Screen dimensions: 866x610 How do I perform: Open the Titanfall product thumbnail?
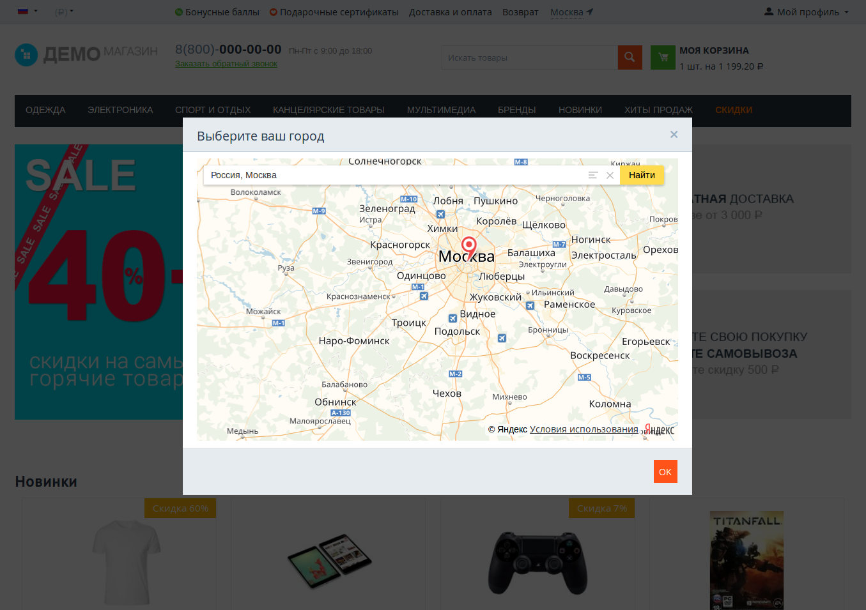[746, 560]
